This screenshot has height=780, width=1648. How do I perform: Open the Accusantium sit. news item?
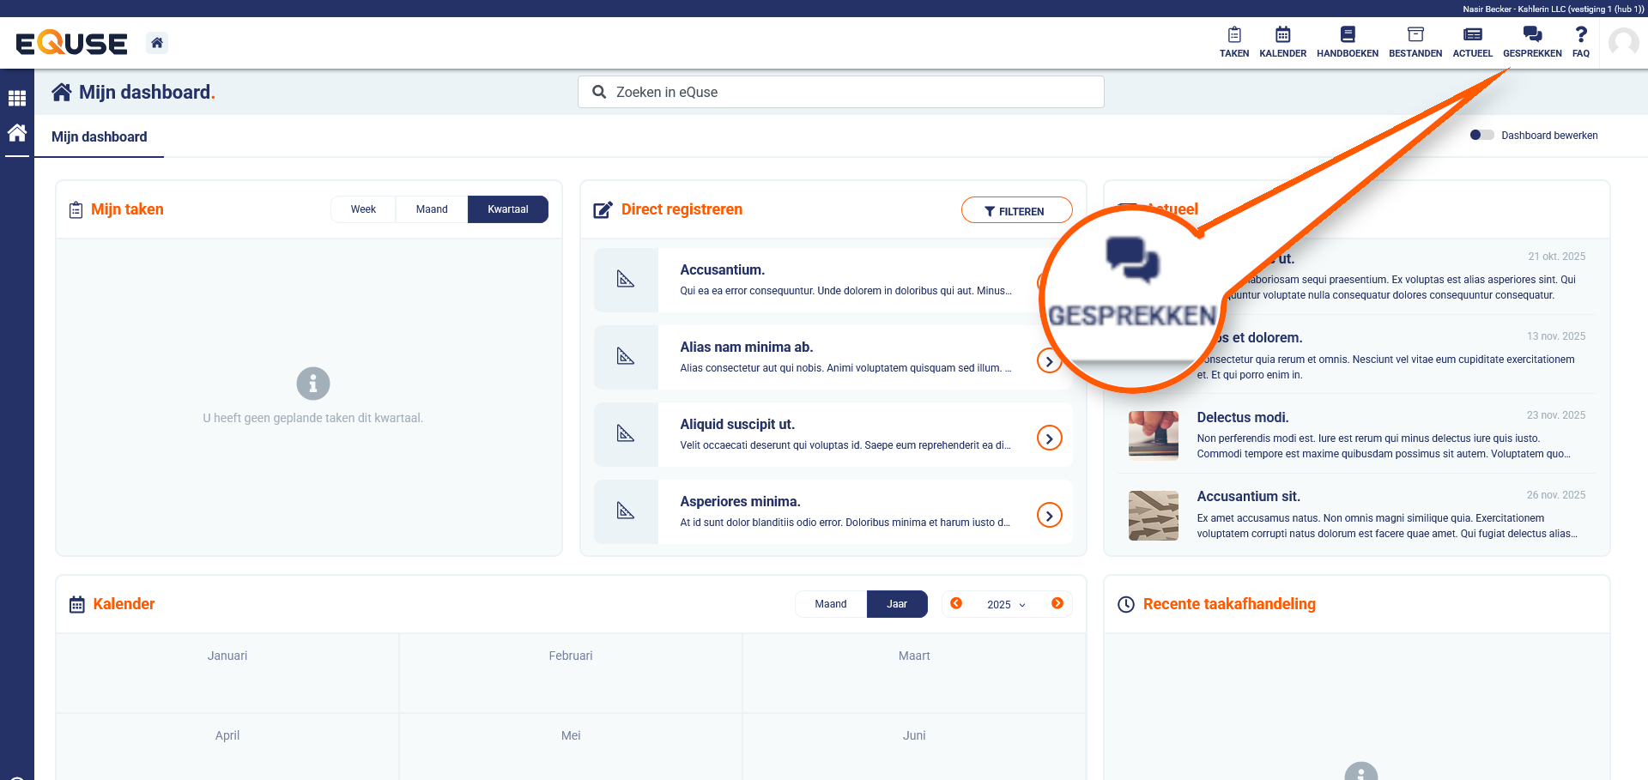(1248, 497)
